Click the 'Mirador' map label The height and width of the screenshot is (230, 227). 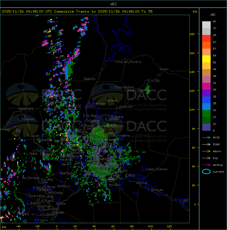(x=115, y=185)
